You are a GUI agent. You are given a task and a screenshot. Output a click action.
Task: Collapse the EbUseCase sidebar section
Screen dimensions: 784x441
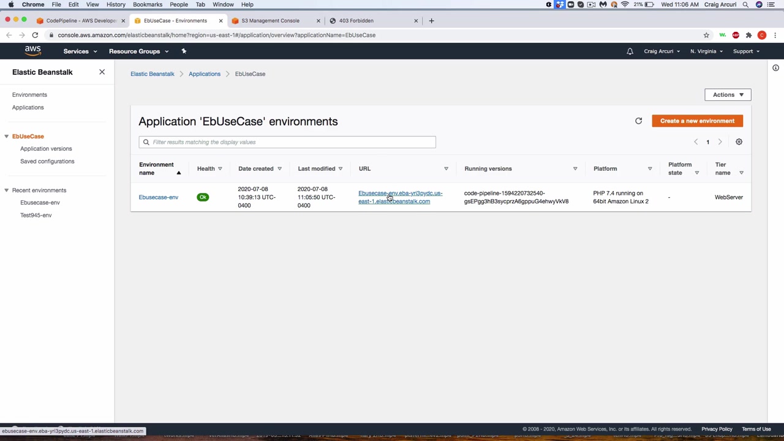point(6,137)
